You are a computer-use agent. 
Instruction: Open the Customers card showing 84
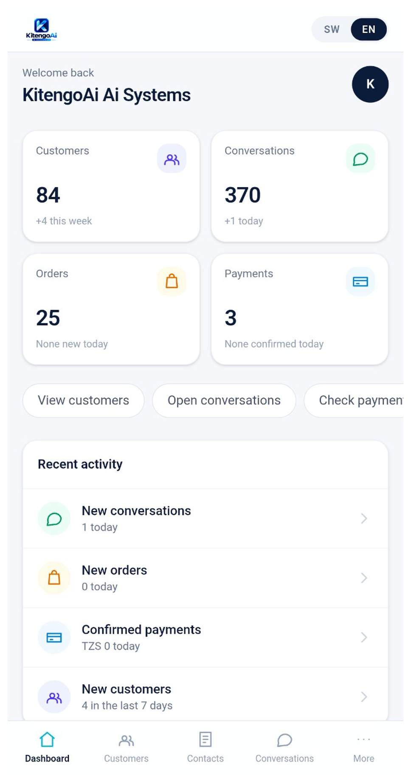pos(111,186)
